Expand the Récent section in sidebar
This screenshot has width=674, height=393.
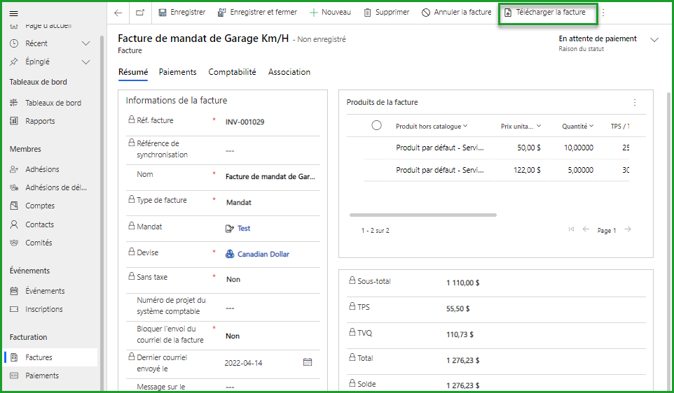pyautogui.click(x=85, y=43)
